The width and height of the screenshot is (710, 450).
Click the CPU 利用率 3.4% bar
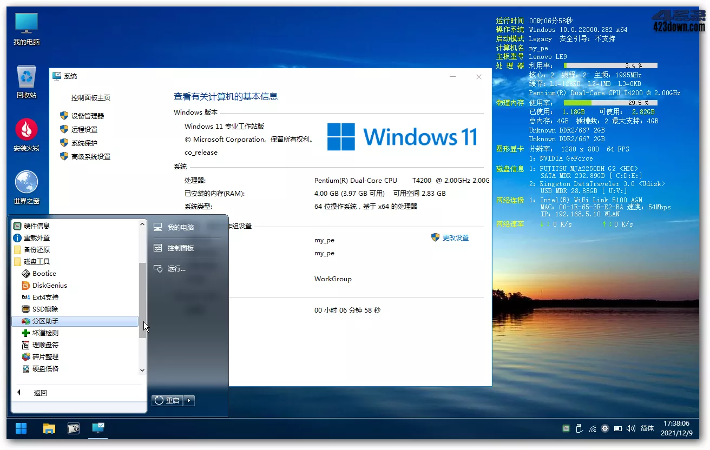(x=610, y=65)
